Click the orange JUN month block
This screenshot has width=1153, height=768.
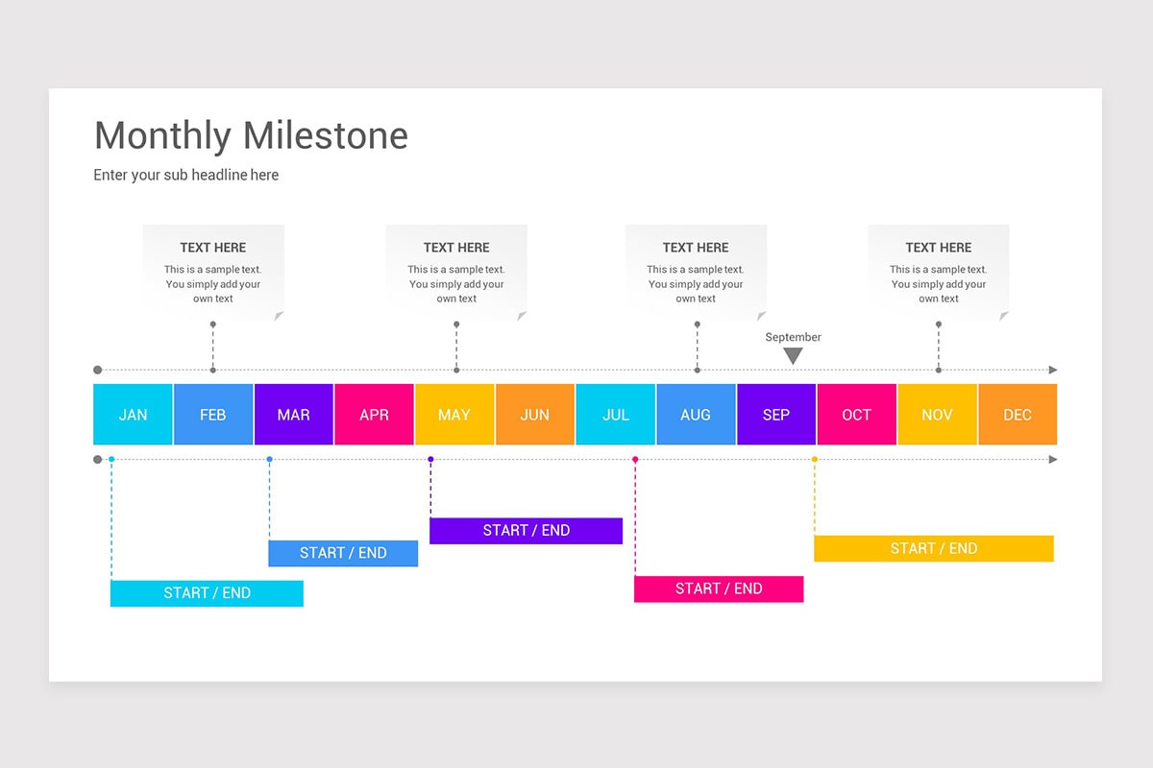(x=535, y=415)
